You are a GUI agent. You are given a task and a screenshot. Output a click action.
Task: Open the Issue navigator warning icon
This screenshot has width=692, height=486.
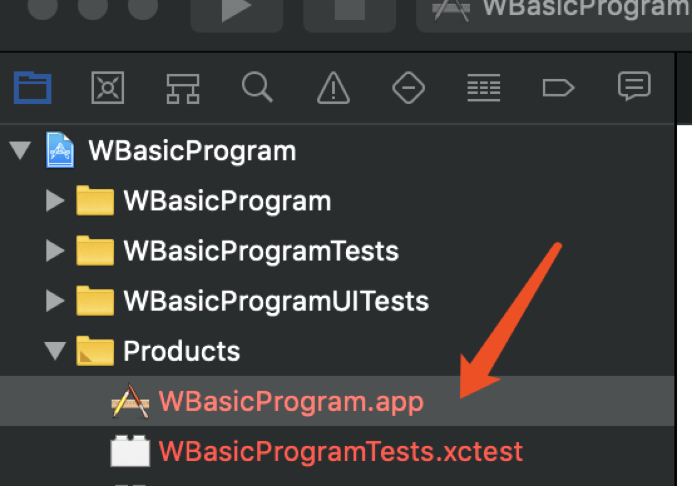[333, 87]
